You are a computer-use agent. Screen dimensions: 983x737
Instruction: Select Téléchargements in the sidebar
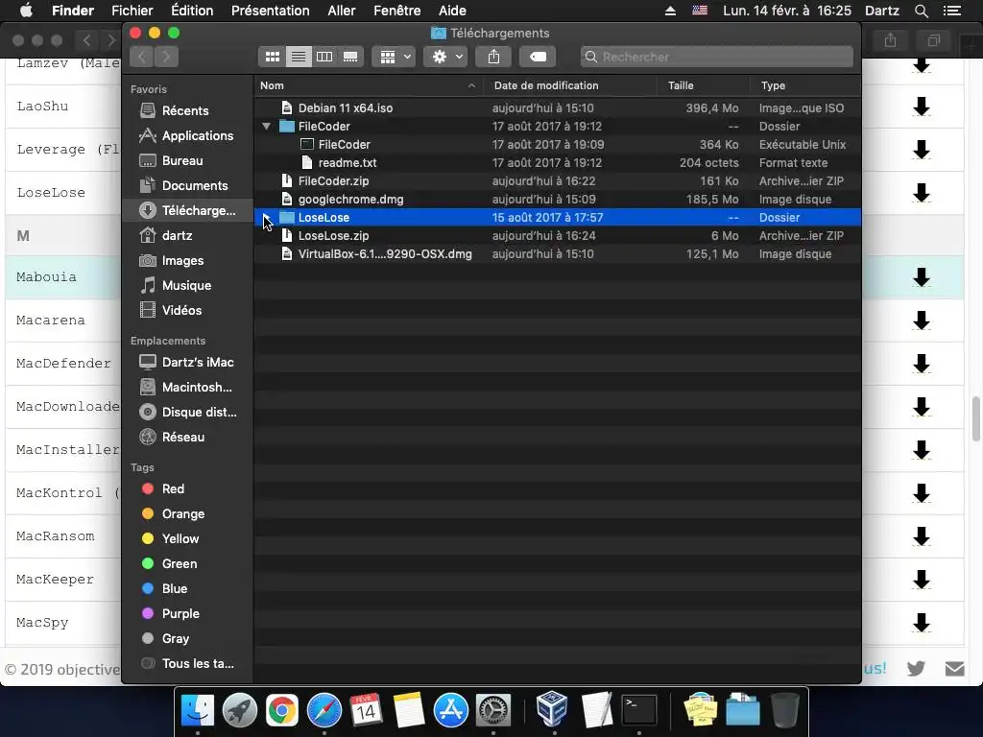click(x=188, y=210)
